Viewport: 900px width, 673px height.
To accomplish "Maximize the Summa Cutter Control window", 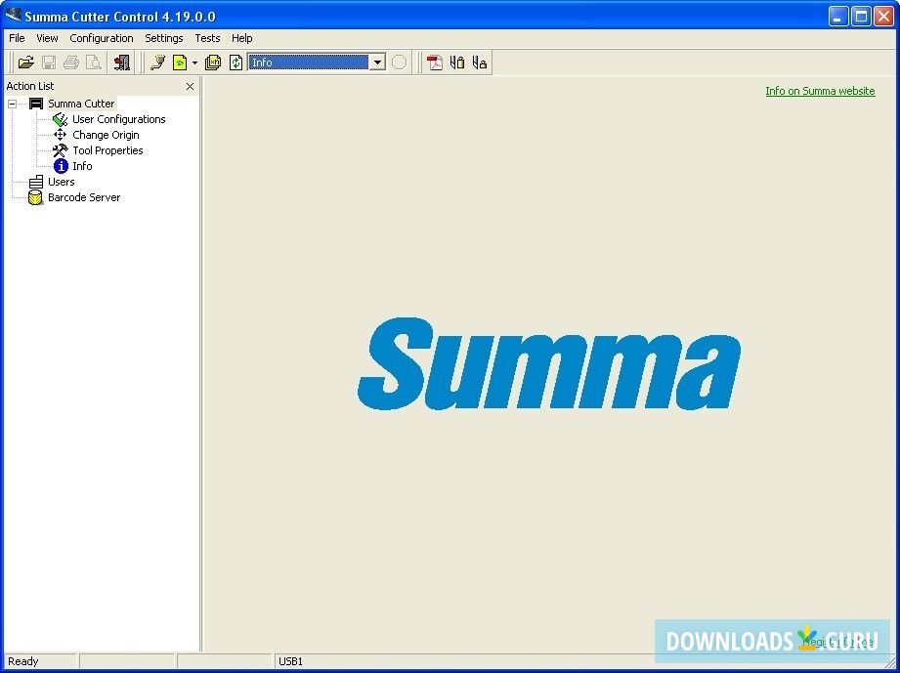I will point(861,16).
